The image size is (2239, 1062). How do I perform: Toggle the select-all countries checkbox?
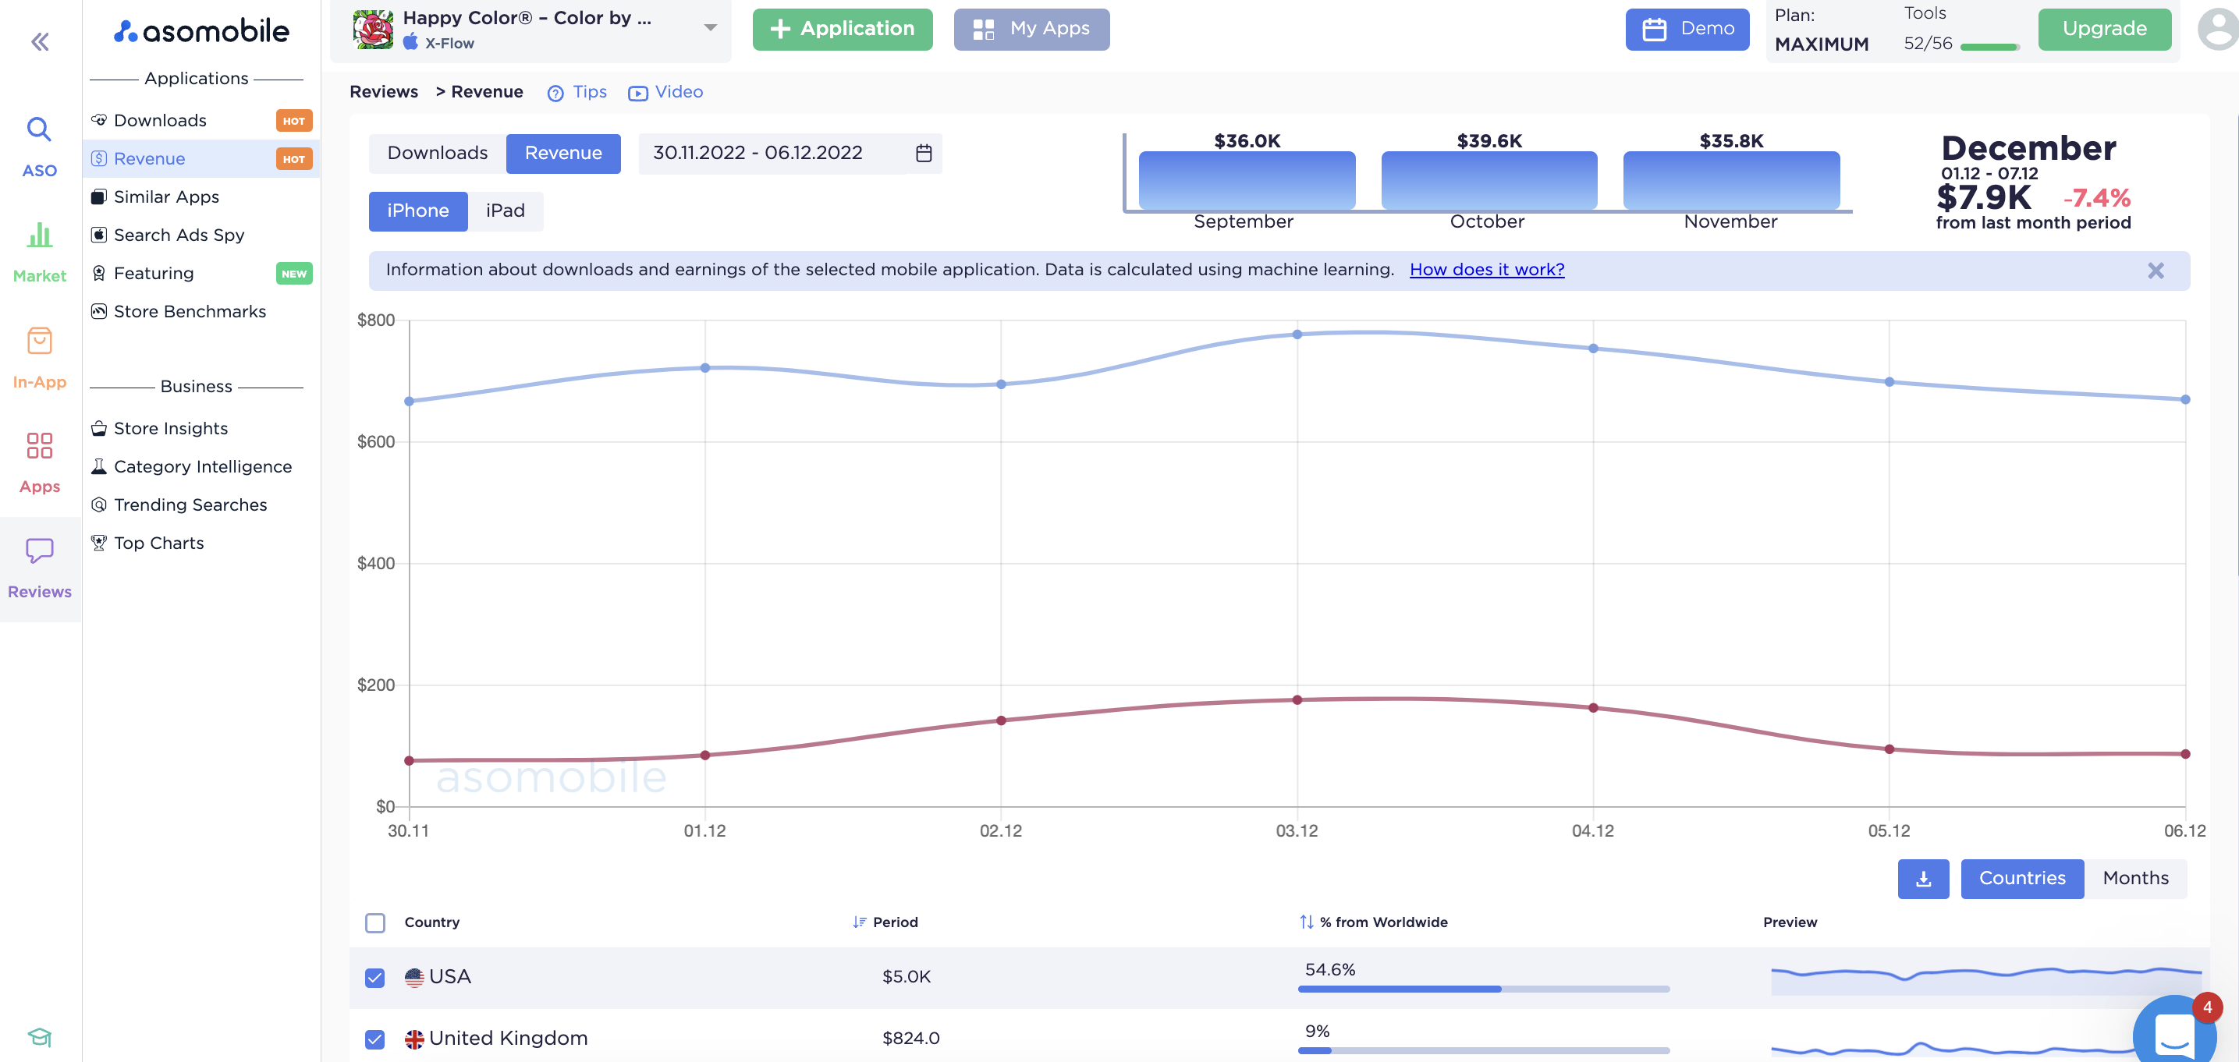tap(374, 923)
